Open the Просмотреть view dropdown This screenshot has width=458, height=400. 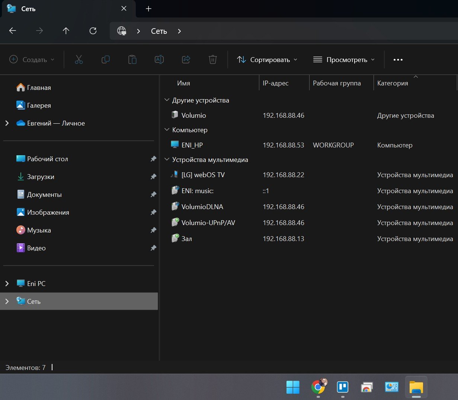tap(344, 60)
